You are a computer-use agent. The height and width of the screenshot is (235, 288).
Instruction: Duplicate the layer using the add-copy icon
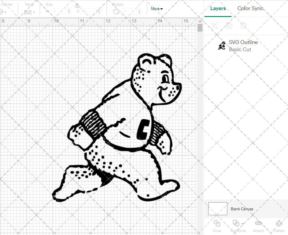[229, 26]
